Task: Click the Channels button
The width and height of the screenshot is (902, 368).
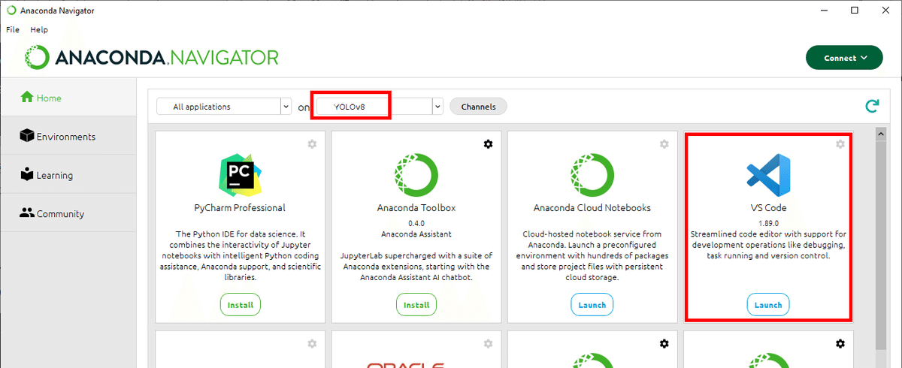Action: 478,107
